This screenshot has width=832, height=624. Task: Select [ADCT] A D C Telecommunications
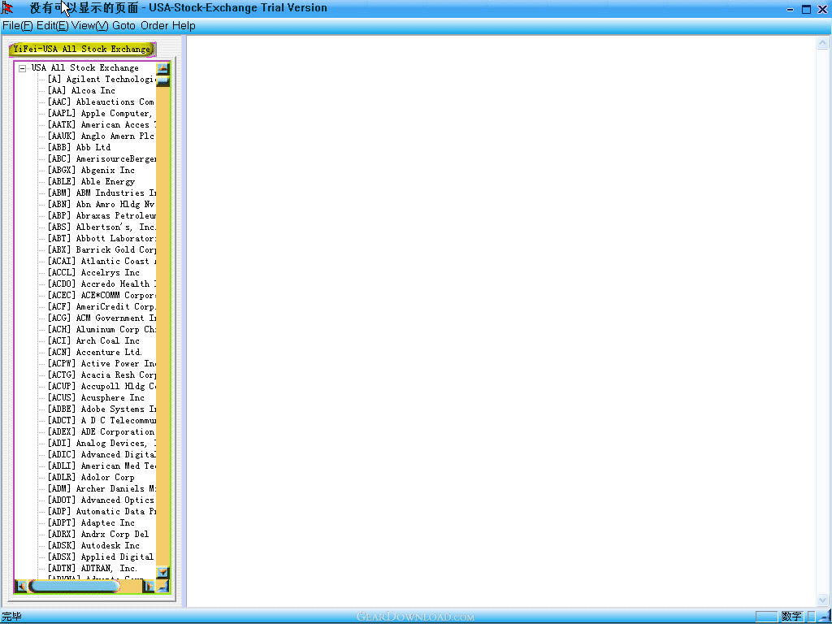(102, 420)
